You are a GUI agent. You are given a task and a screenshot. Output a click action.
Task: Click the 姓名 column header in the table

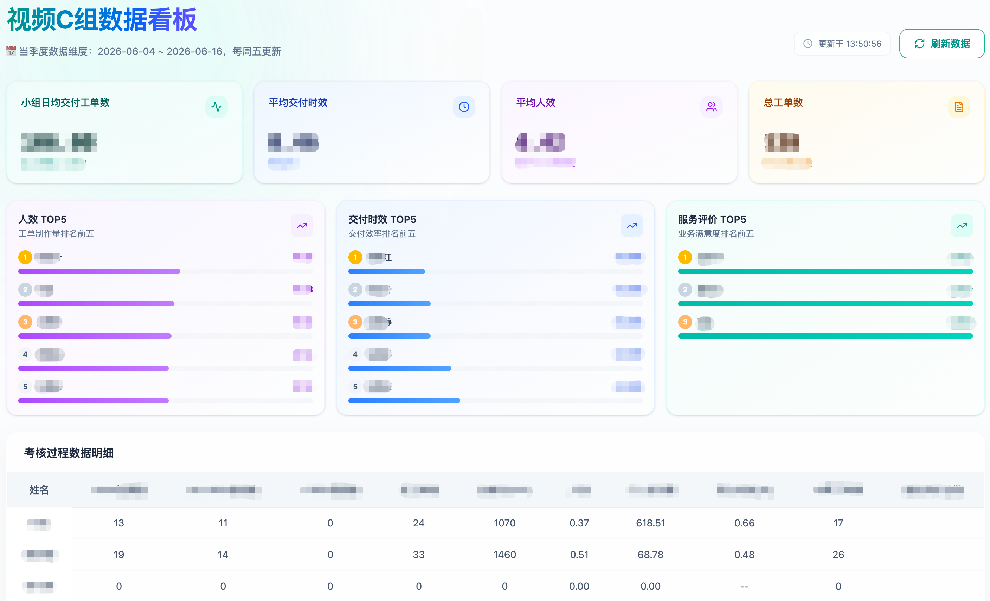click(x=39, y=490)
